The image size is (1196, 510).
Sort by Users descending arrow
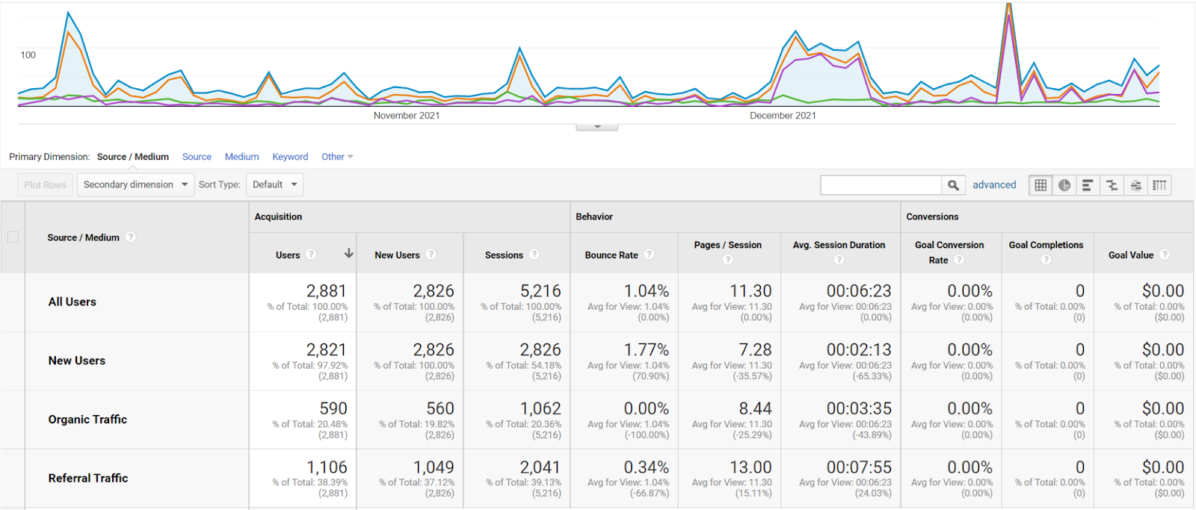348,254
